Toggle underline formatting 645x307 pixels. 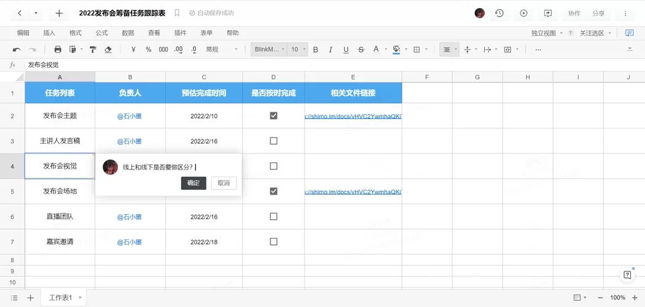pos(346,49)
